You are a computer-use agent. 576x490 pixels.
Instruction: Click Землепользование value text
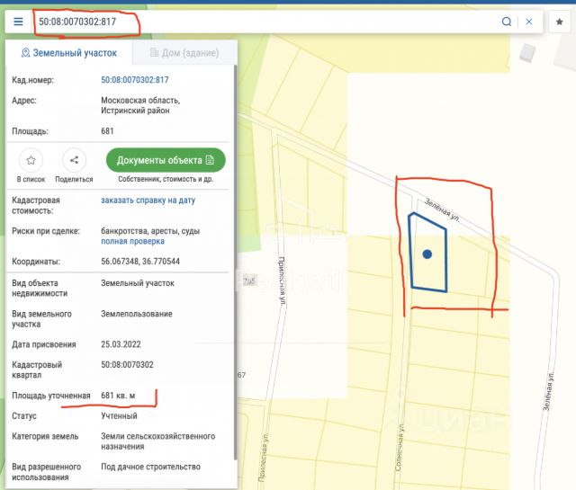[x=137, y=314]
